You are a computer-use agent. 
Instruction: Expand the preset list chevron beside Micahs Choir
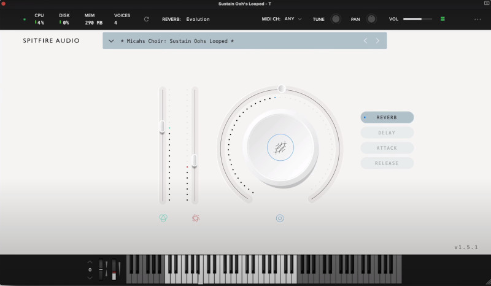[x=111, y=41]
